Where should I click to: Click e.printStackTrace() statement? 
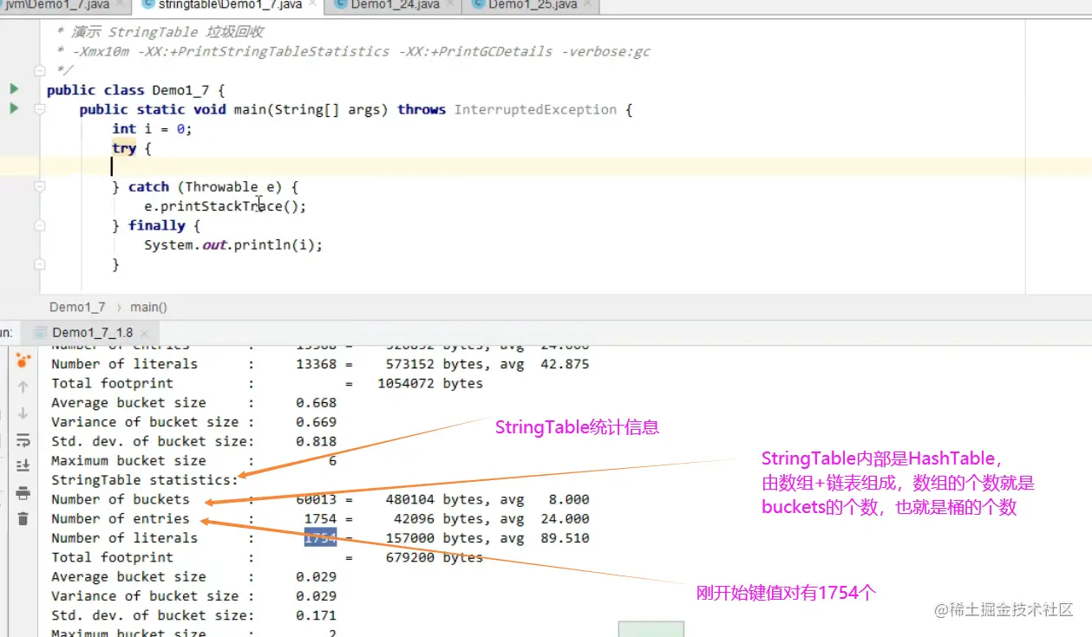tap(226, 206)
